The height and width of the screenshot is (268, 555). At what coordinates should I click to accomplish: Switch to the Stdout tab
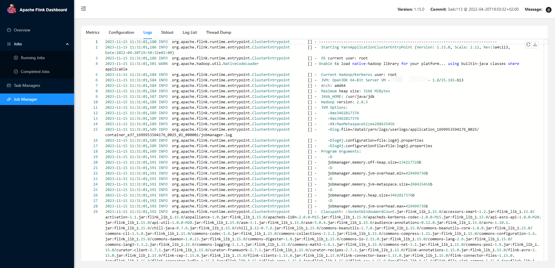pos(167,32)
